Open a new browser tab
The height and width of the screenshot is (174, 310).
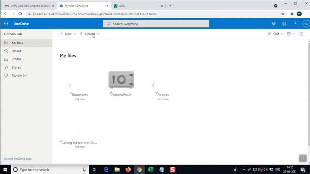click(170, 6)
